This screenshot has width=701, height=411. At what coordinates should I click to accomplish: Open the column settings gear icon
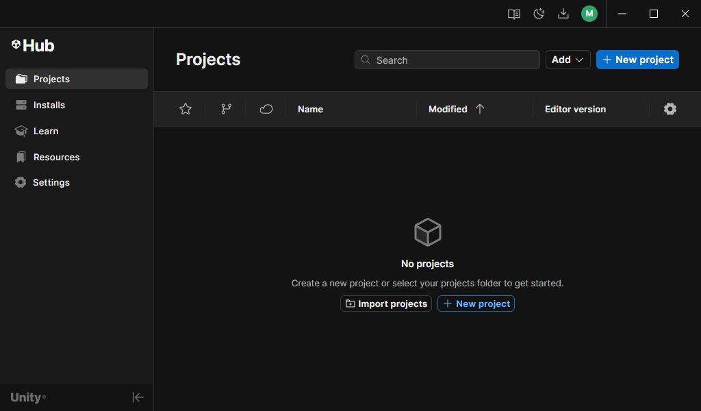(670, 109)
